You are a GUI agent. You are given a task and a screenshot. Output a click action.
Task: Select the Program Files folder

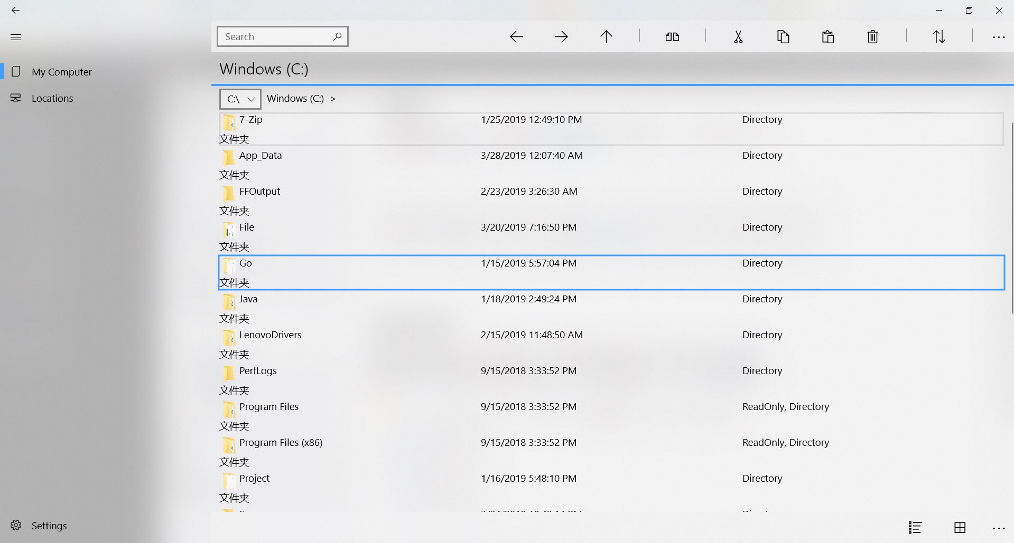[x=611, y=416]
